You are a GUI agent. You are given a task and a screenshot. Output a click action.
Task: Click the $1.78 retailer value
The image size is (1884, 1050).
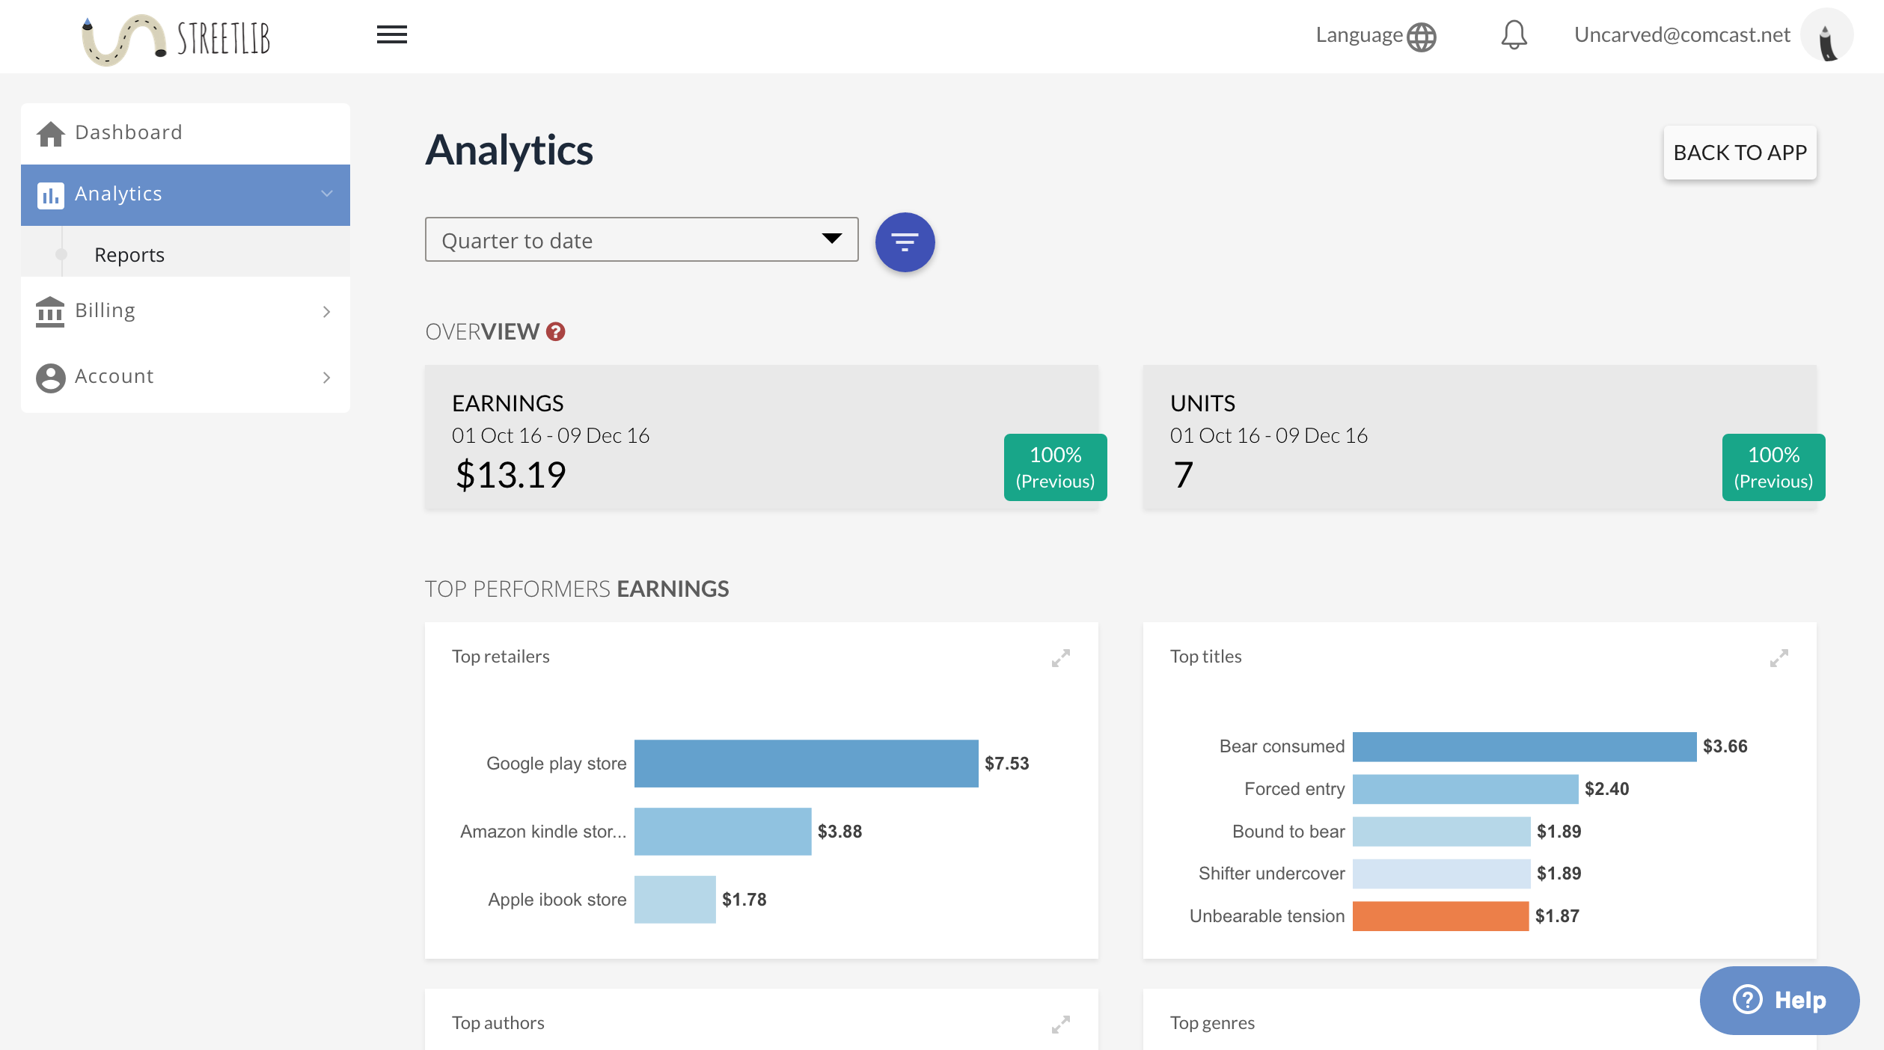pos(744,900)
